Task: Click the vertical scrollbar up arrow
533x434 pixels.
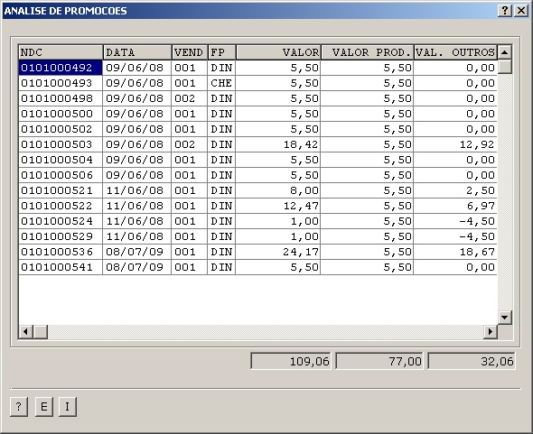Action: point(504,52)
